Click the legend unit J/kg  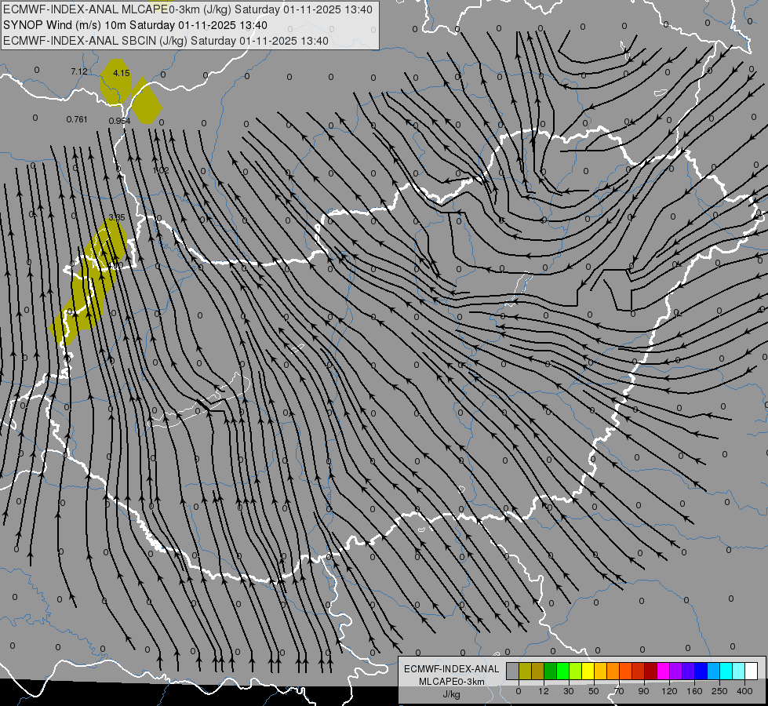pos(451,694)
